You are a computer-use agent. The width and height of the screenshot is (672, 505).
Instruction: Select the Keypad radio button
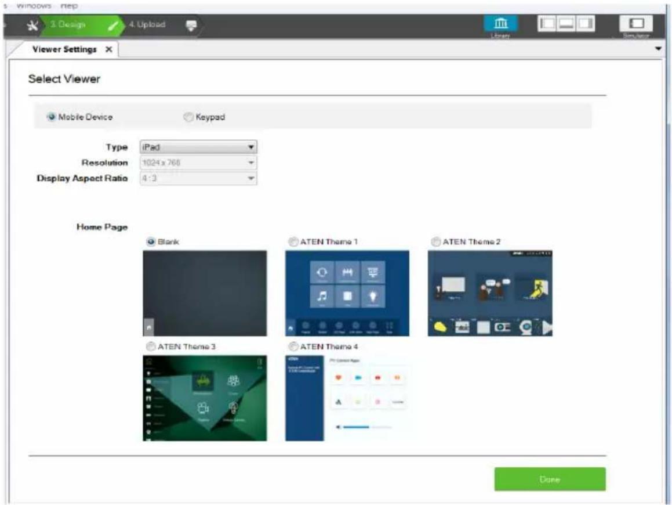click(x=188, y=117)
